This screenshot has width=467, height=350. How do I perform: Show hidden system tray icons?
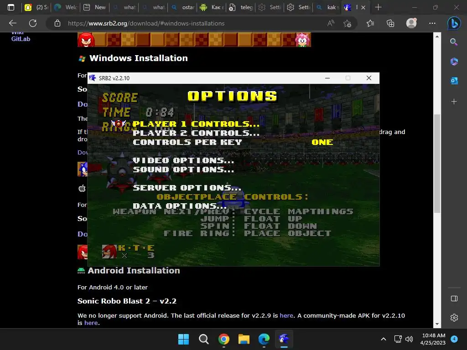coord(384,339)
